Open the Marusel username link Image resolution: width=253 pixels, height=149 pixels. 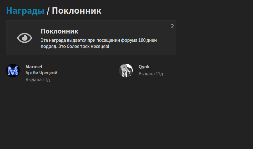[x=34, y=67]
